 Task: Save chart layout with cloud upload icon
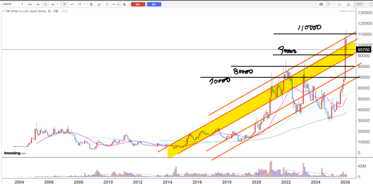click(x=348, y=5)
